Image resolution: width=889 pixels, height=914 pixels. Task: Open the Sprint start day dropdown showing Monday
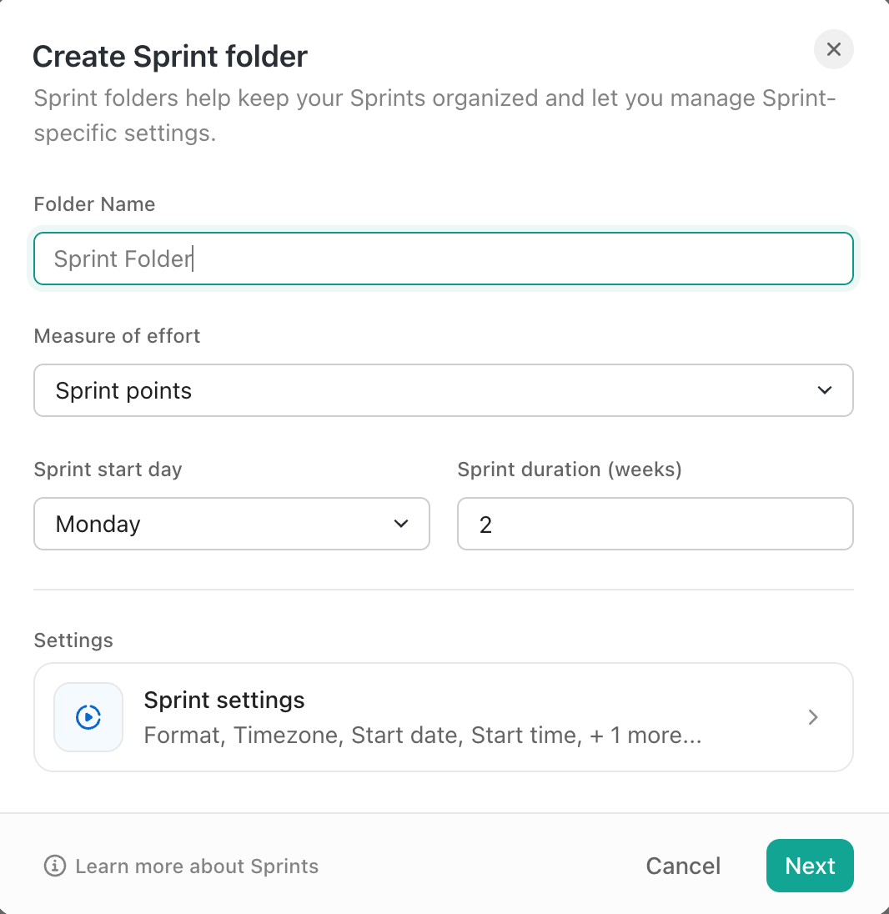tap(232, 524)
